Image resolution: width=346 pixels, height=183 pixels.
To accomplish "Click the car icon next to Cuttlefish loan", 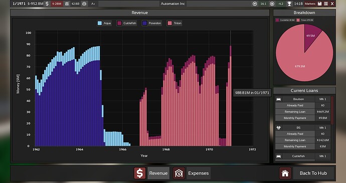I will point(278,156).
